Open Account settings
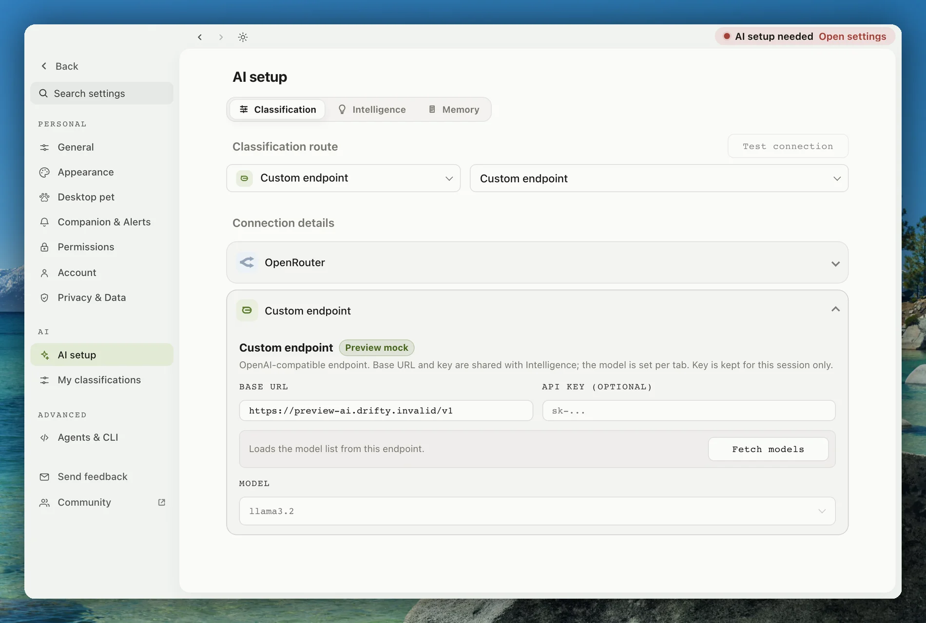This screenshot has height=623, width=926. pos(102,273)
